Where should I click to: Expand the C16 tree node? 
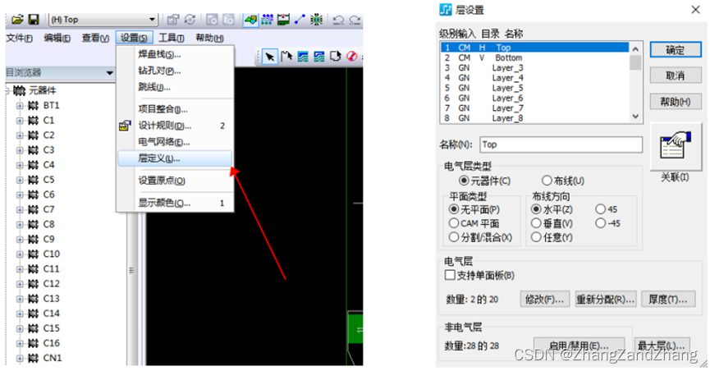20,344
